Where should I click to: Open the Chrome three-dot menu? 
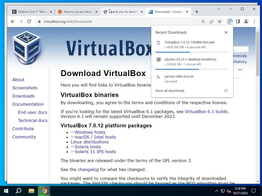[254, 21]
